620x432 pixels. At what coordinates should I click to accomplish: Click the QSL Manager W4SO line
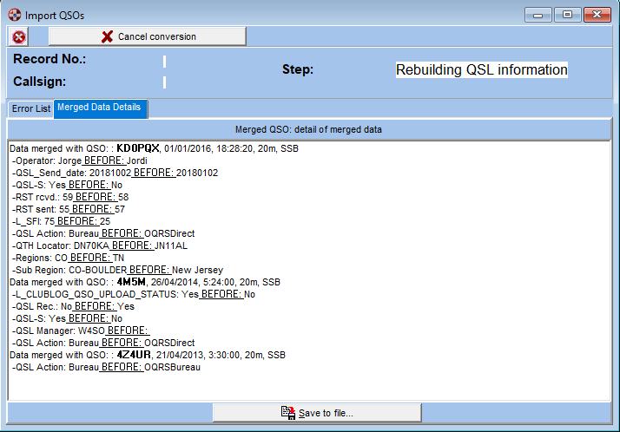(x=80, y=331)
